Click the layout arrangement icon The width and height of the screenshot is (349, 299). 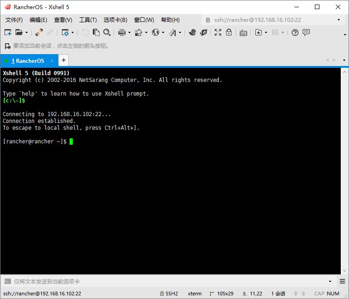[275, 32]
